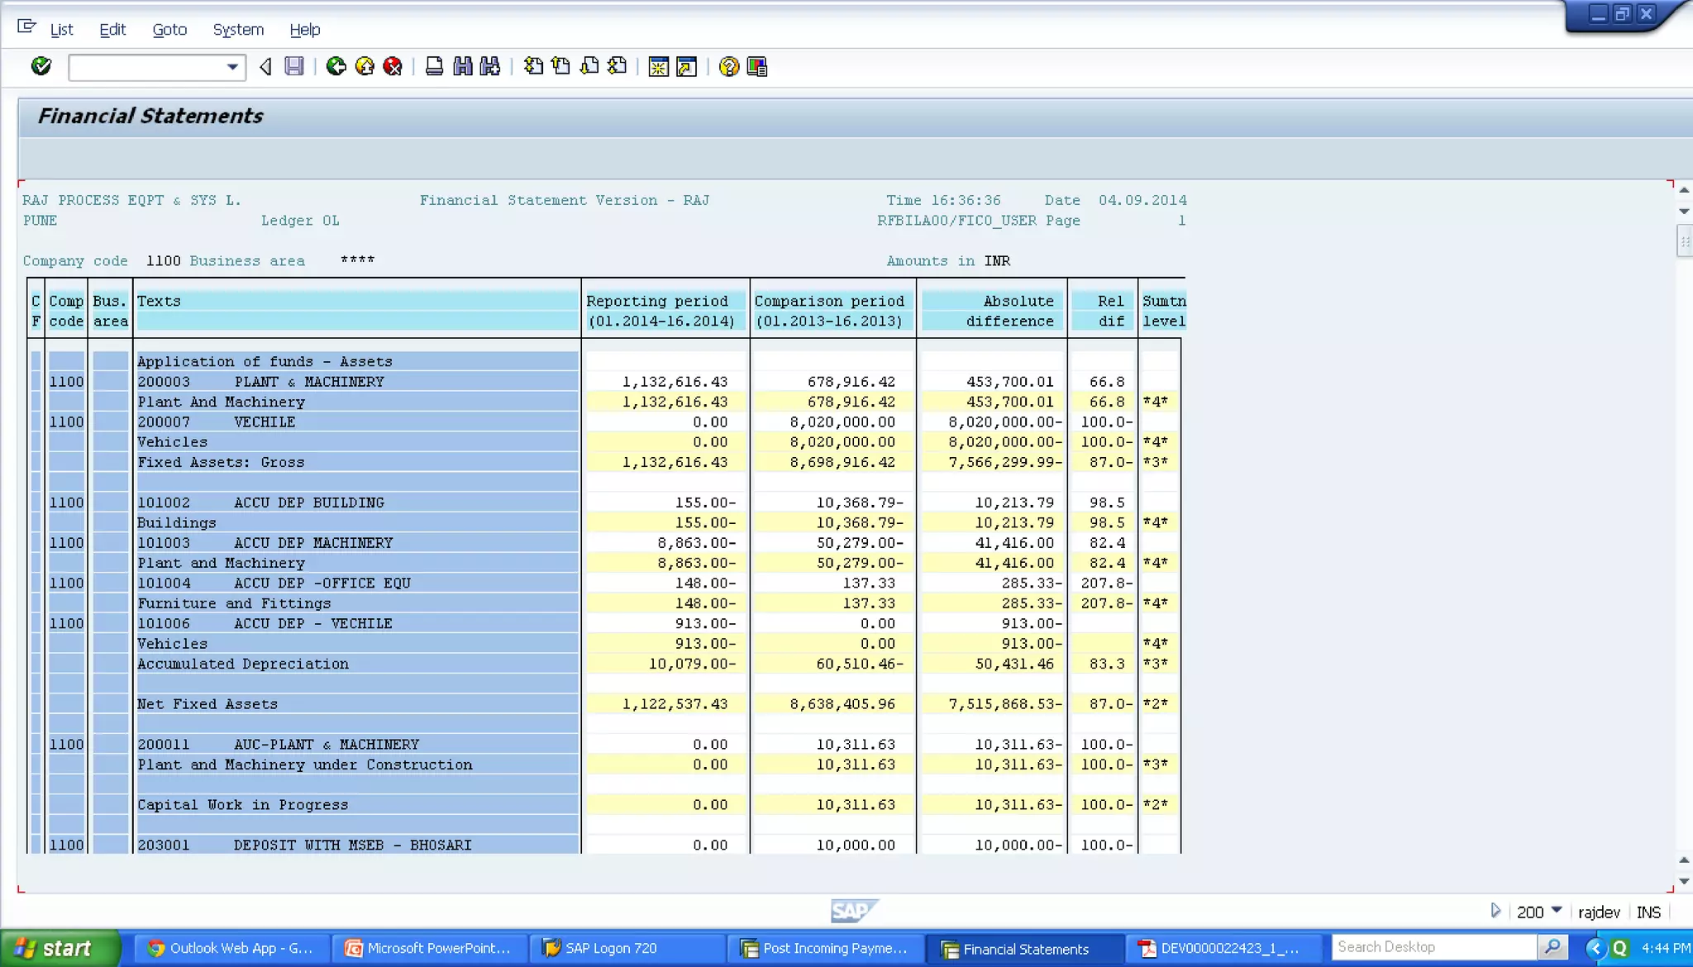Expand status bar triangle near 200
This screenshot has height=967, width=1693.
tap(1495, 910)
